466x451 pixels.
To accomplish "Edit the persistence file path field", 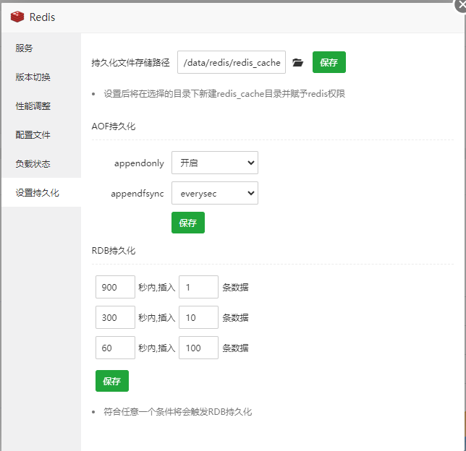I will (232, 62).
